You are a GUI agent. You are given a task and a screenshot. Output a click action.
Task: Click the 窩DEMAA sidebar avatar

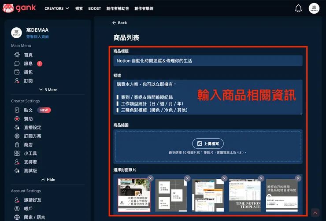pos(16,33)
